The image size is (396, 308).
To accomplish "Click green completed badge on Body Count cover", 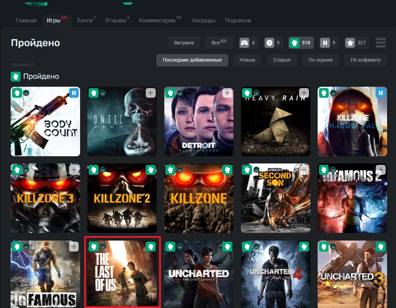I will [x=17, y=93].
